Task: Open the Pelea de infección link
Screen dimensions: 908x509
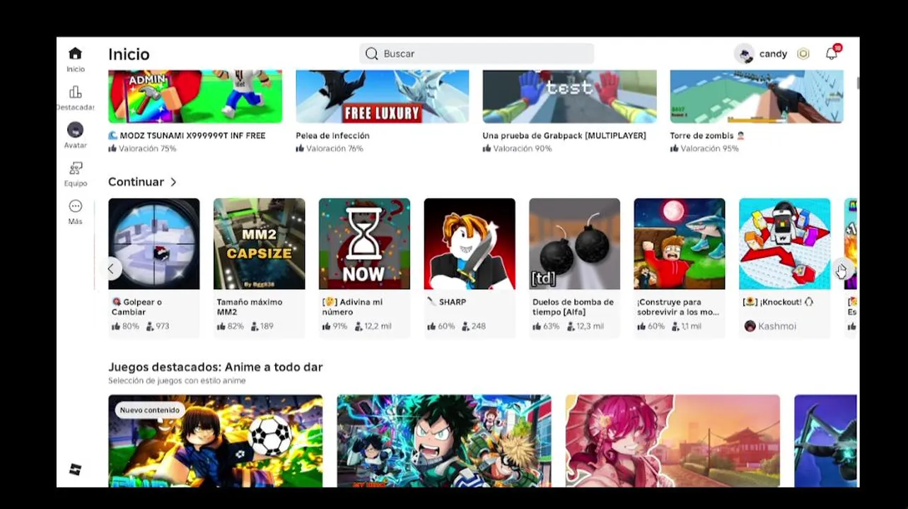Action: tap(332, 136)
